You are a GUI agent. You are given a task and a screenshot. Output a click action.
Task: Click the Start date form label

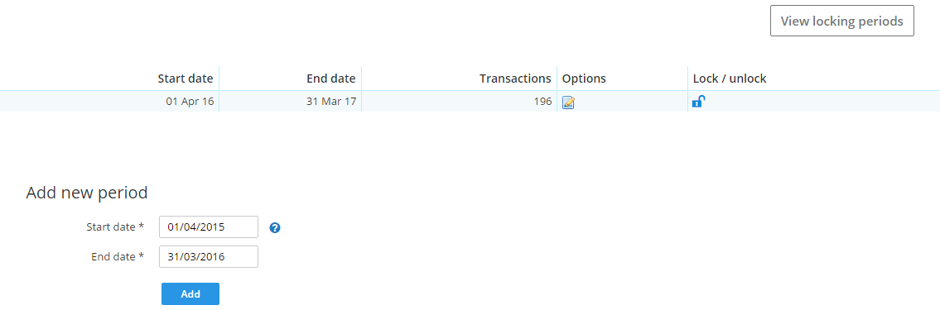111,227
